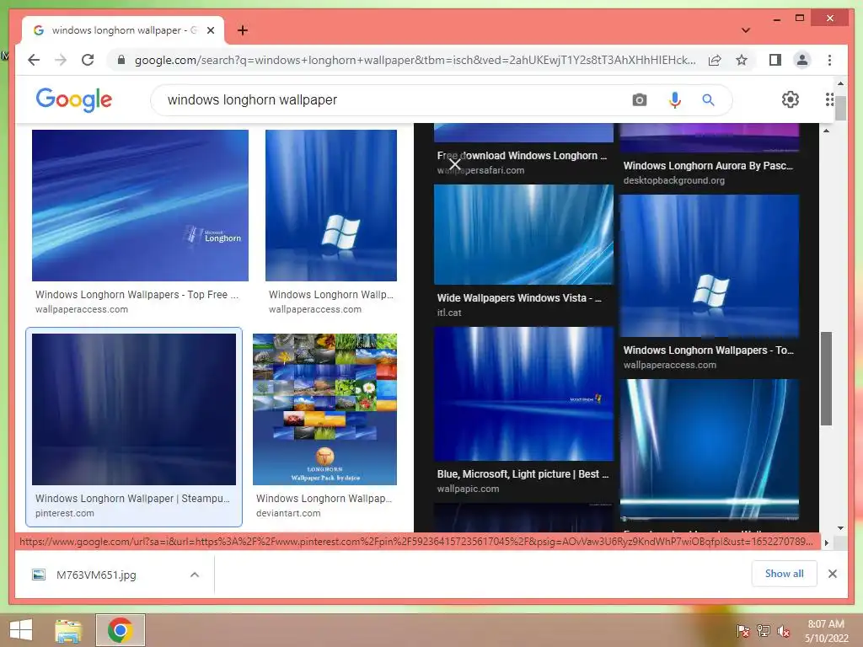Close the windows longhorn wallpaper tab
This screenshot has width=863, height=647.
pos(210,30)
